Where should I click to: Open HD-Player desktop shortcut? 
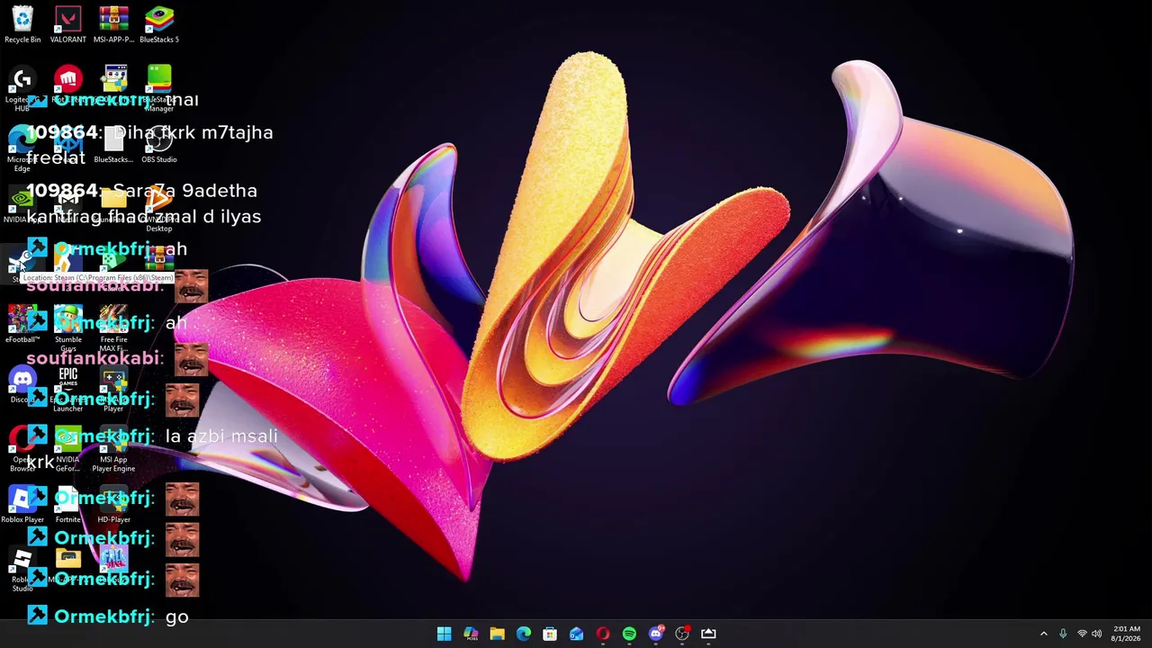[x=113, y=504]
